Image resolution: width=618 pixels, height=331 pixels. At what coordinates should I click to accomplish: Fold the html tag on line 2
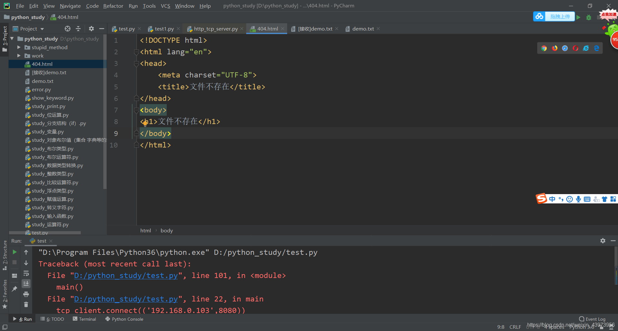click(136, 52)
